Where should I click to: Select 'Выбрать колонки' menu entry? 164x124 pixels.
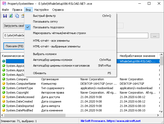tap(45, 54)
